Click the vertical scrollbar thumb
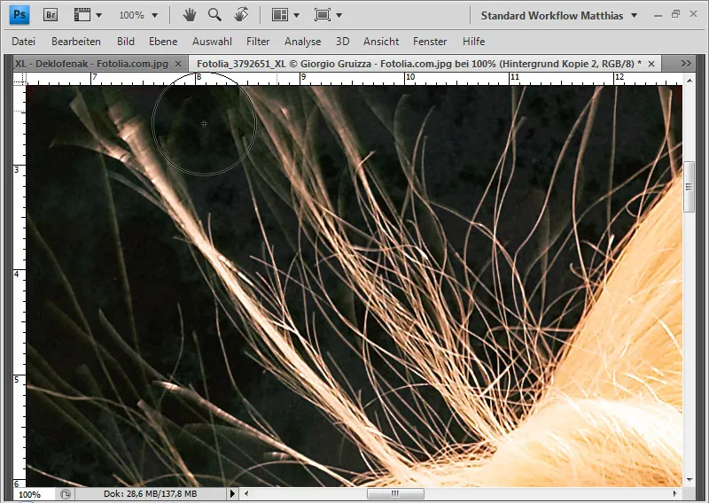 point(690,187)
